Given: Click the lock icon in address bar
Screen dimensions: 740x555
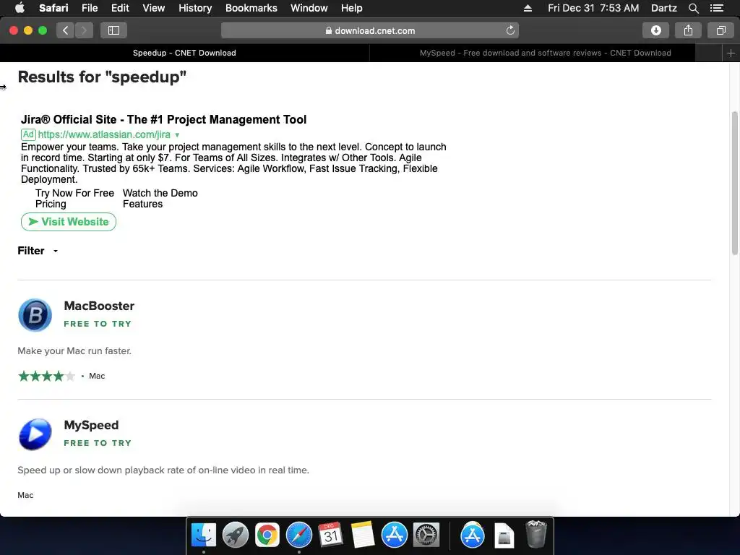Looking at the screenshot, I should 329,30.
